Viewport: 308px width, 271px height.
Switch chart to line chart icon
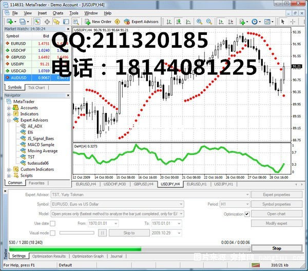pos(188,22)
